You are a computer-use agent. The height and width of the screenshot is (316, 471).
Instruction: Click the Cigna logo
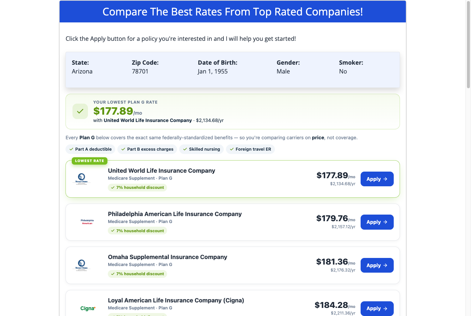88,308
